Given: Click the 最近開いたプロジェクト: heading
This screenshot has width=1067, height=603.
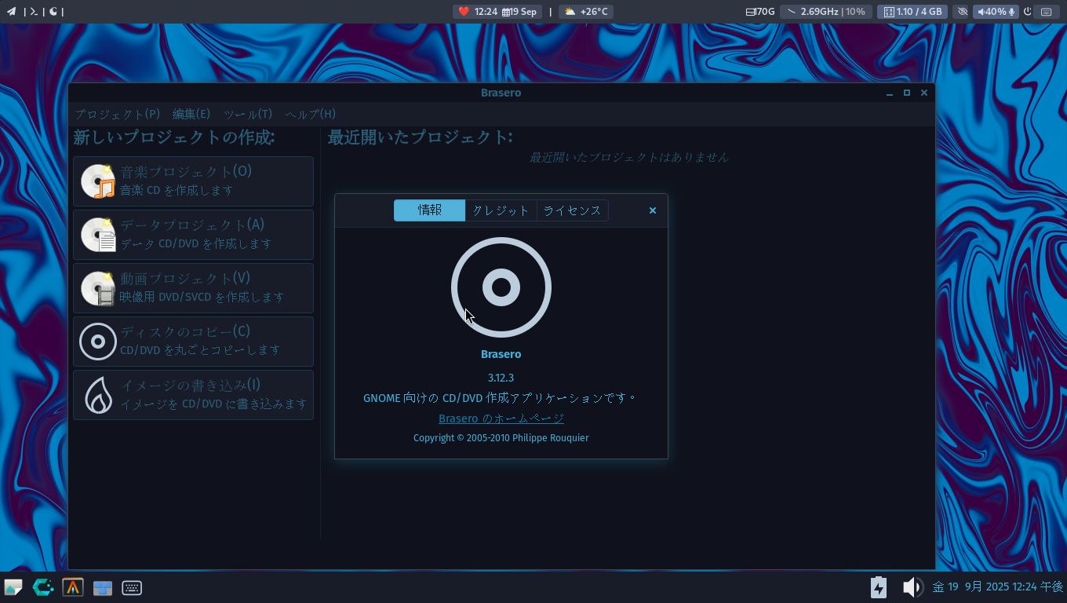Looking at the screenshot, I should pos(421,137).
